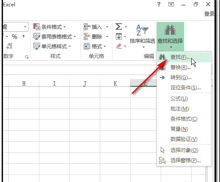This screenshot has width=220, height=182.
Task: Open the 格式 format menu
Action: (x=95, y=46)
